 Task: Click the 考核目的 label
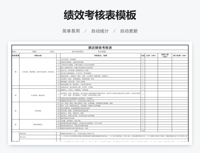23,134
